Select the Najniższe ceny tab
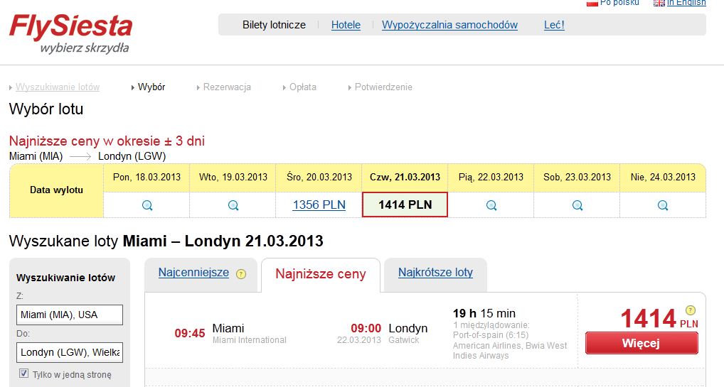 (x=321, y=274)
